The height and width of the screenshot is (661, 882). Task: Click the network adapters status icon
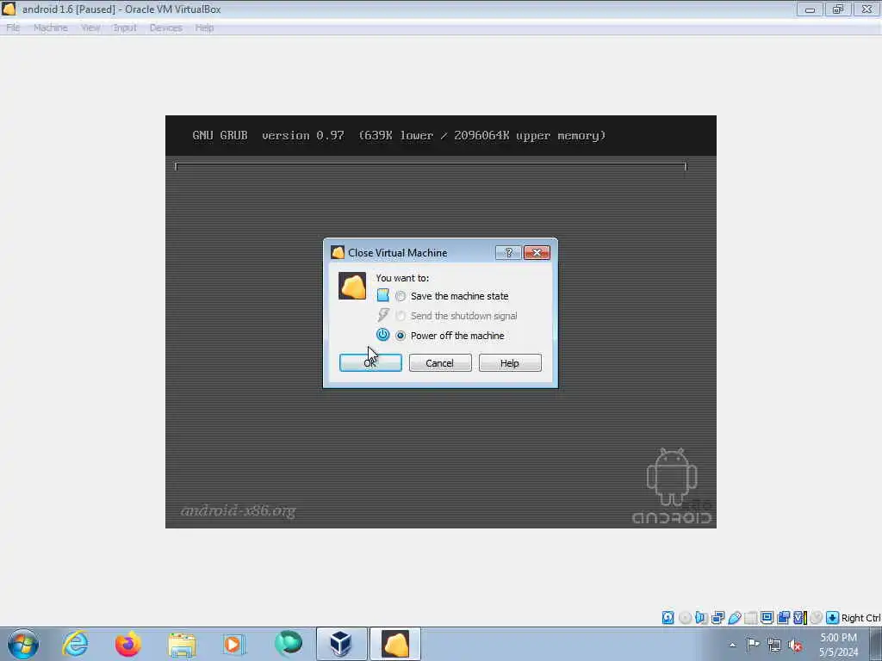[717, 618]
